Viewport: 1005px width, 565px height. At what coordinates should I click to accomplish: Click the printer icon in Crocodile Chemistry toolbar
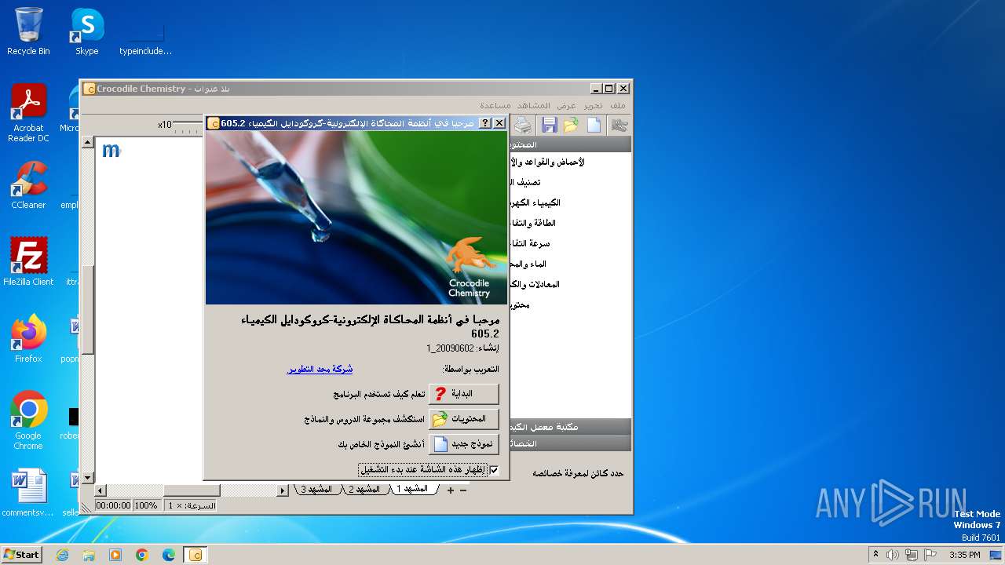[x=523, y=125]
